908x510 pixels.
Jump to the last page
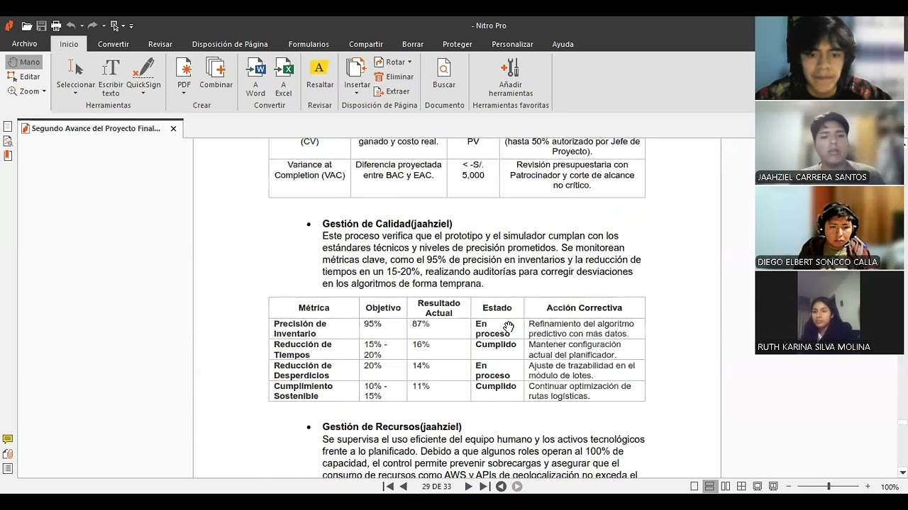(x=484, y=487)
